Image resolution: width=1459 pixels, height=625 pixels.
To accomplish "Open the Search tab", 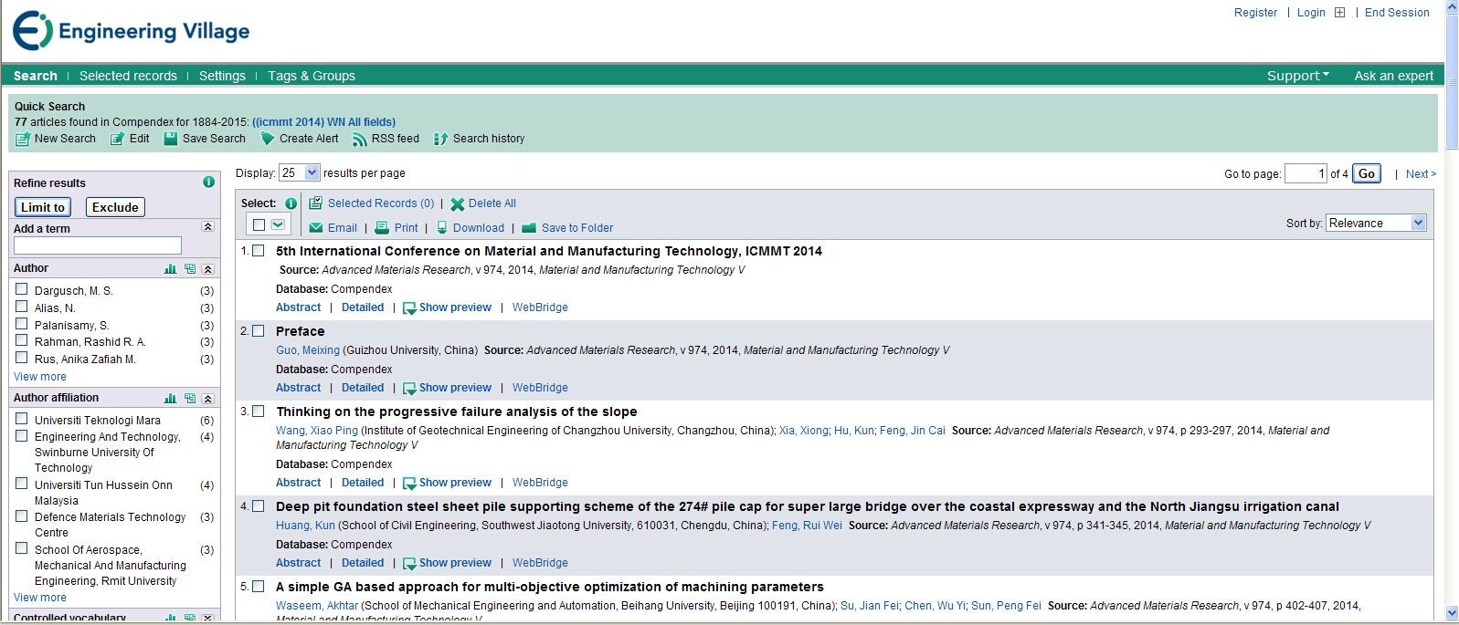I will [x=36, y=76].
